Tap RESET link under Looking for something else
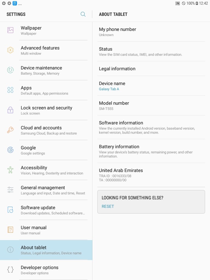Screen dimensions: 210x280 click(x=108, y=206)
